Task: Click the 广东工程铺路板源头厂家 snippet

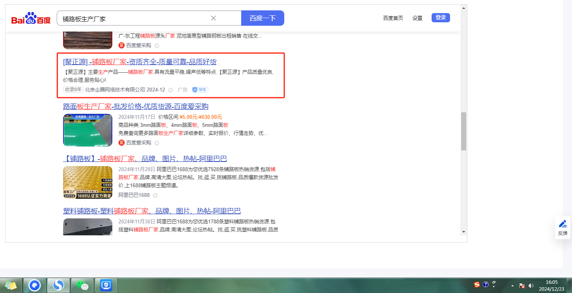Action: point(190,36)
